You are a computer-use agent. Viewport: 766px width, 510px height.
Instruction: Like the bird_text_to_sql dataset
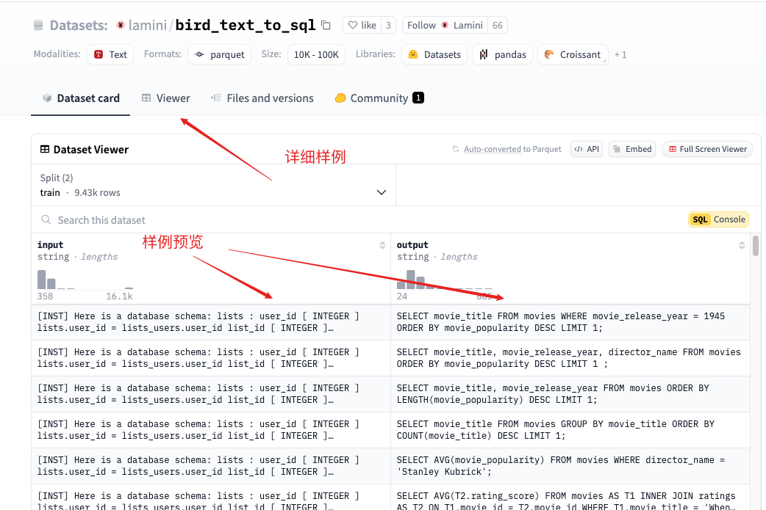pos(362,25)
